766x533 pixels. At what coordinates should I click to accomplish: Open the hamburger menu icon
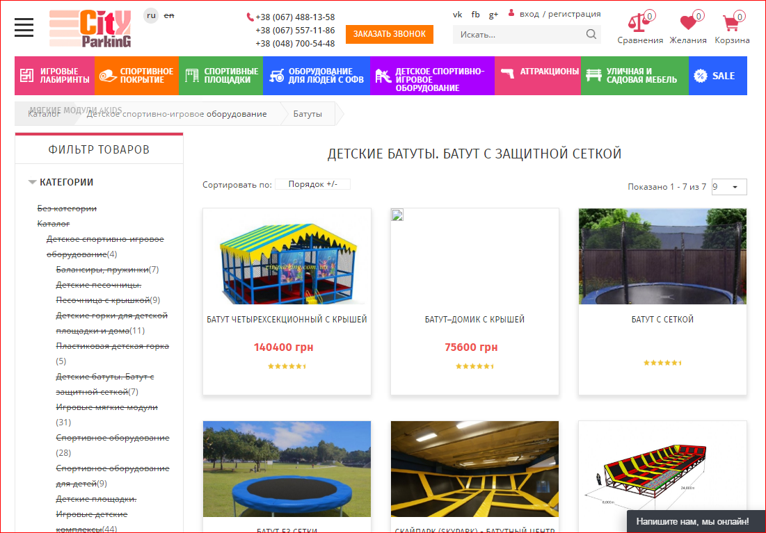click(x=24, y=28)
